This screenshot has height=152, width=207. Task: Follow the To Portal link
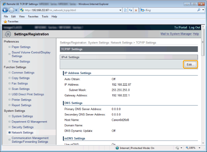pos(180,27)
